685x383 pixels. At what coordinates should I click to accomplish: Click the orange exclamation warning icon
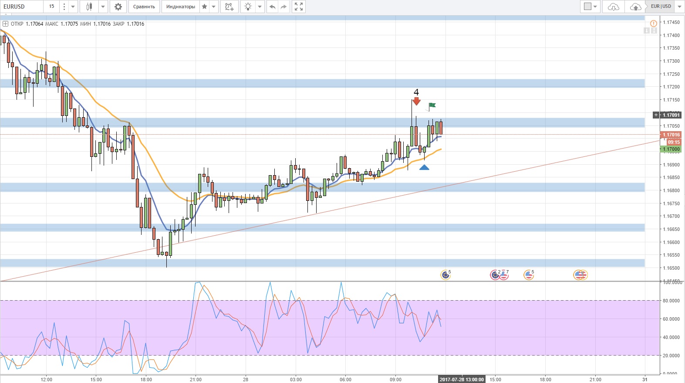click(x=653, y=24)
